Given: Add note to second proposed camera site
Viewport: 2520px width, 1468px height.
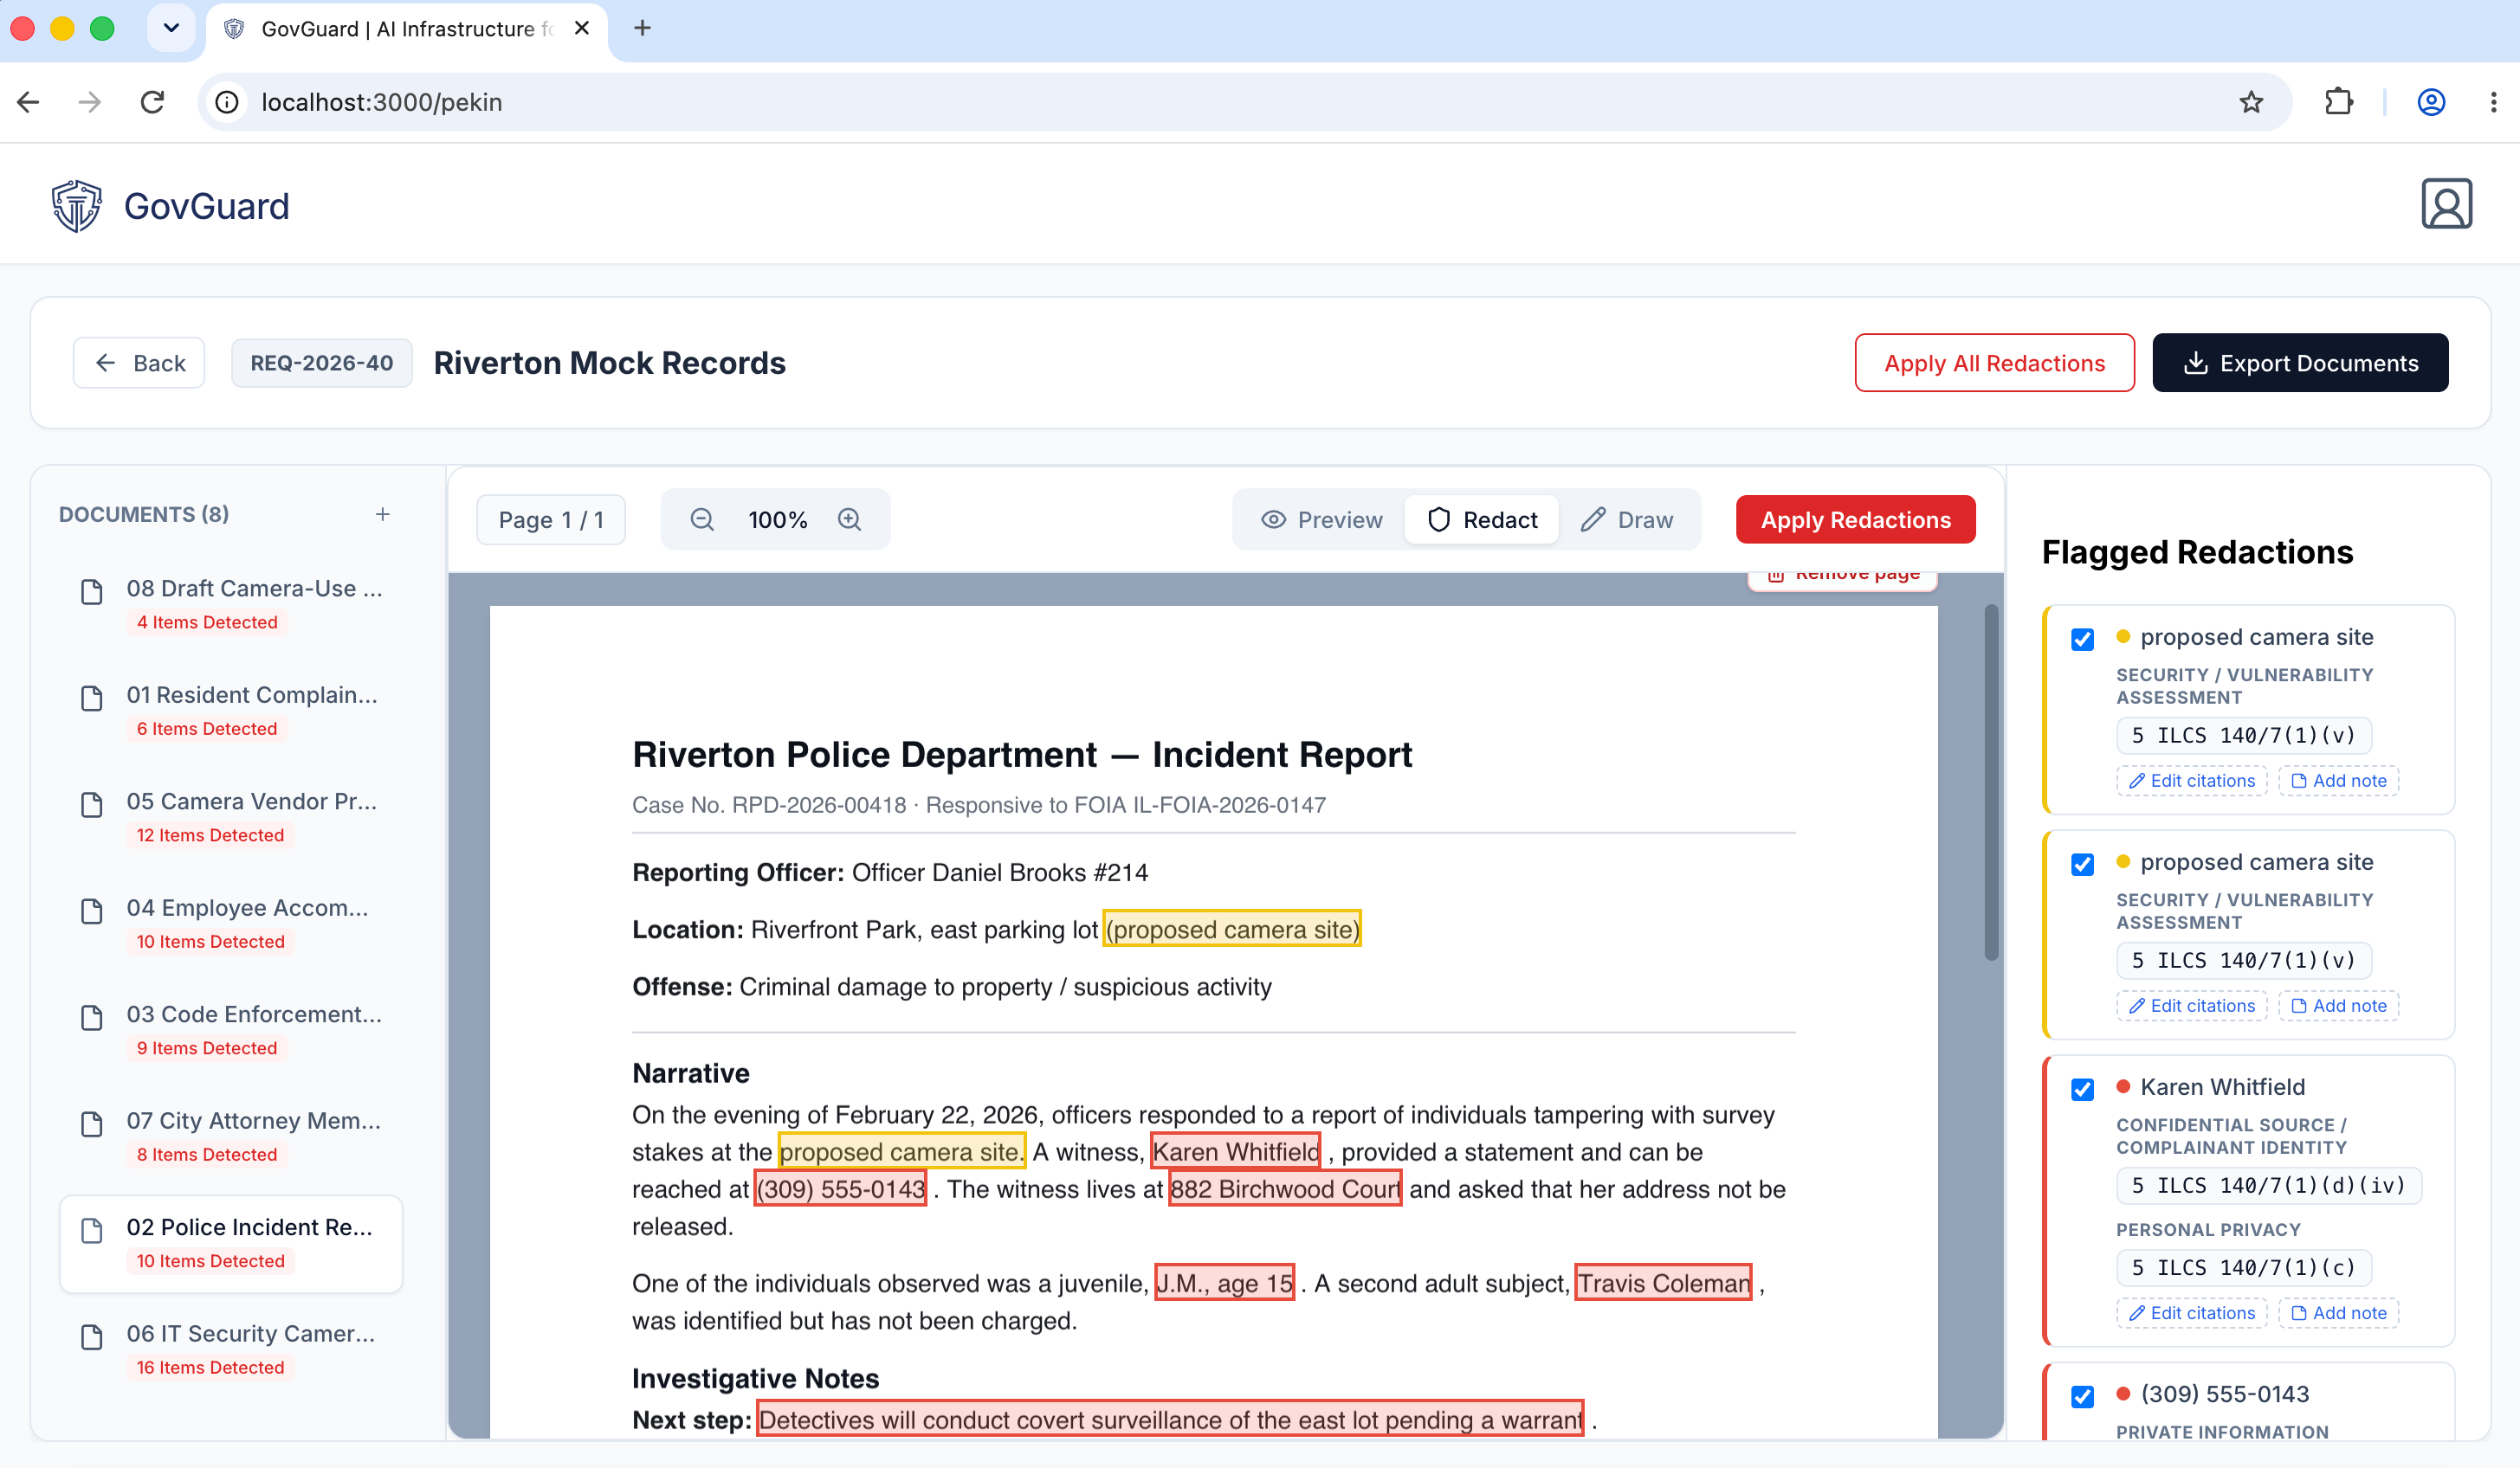Looking at the screenshot, I should pyautogui.click(x=2338, y=1005).
